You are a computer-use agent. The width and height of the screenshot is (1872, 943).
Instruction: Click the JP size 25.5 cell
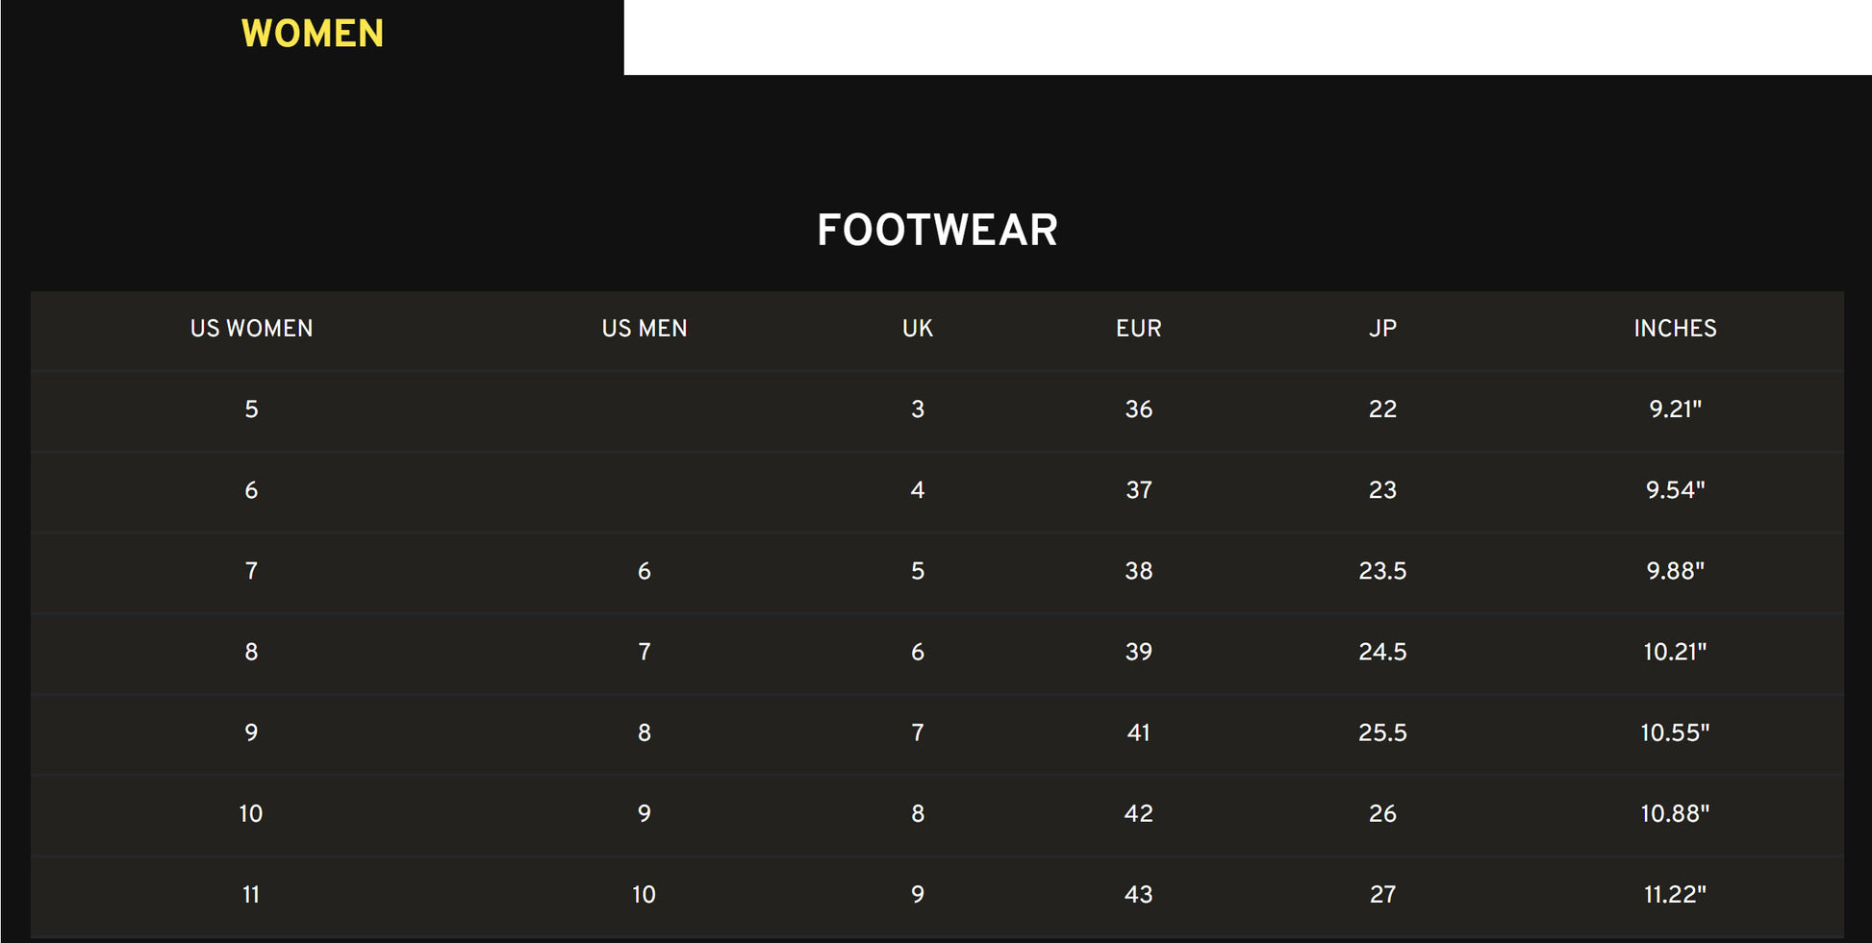pos(1382,732)
